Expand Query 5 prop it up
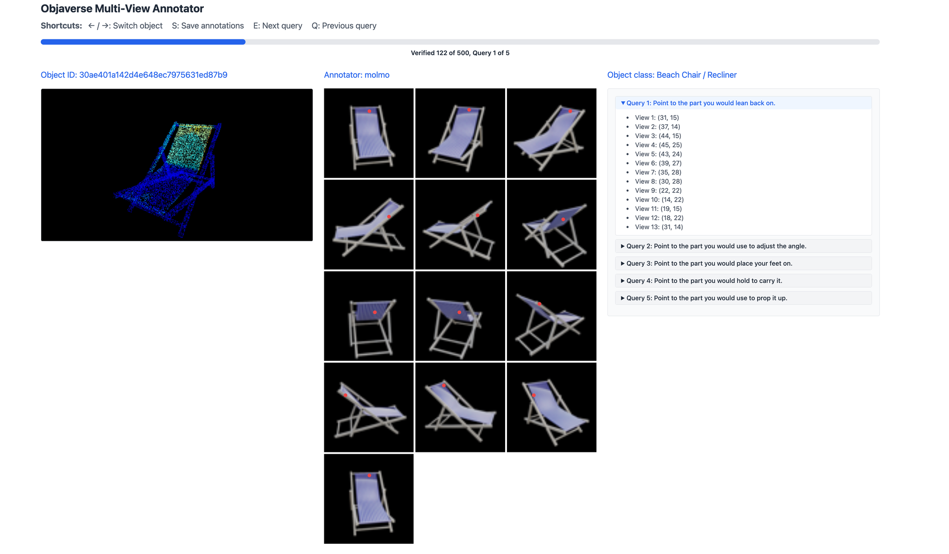Screen dimensions: 949x554 743,298
